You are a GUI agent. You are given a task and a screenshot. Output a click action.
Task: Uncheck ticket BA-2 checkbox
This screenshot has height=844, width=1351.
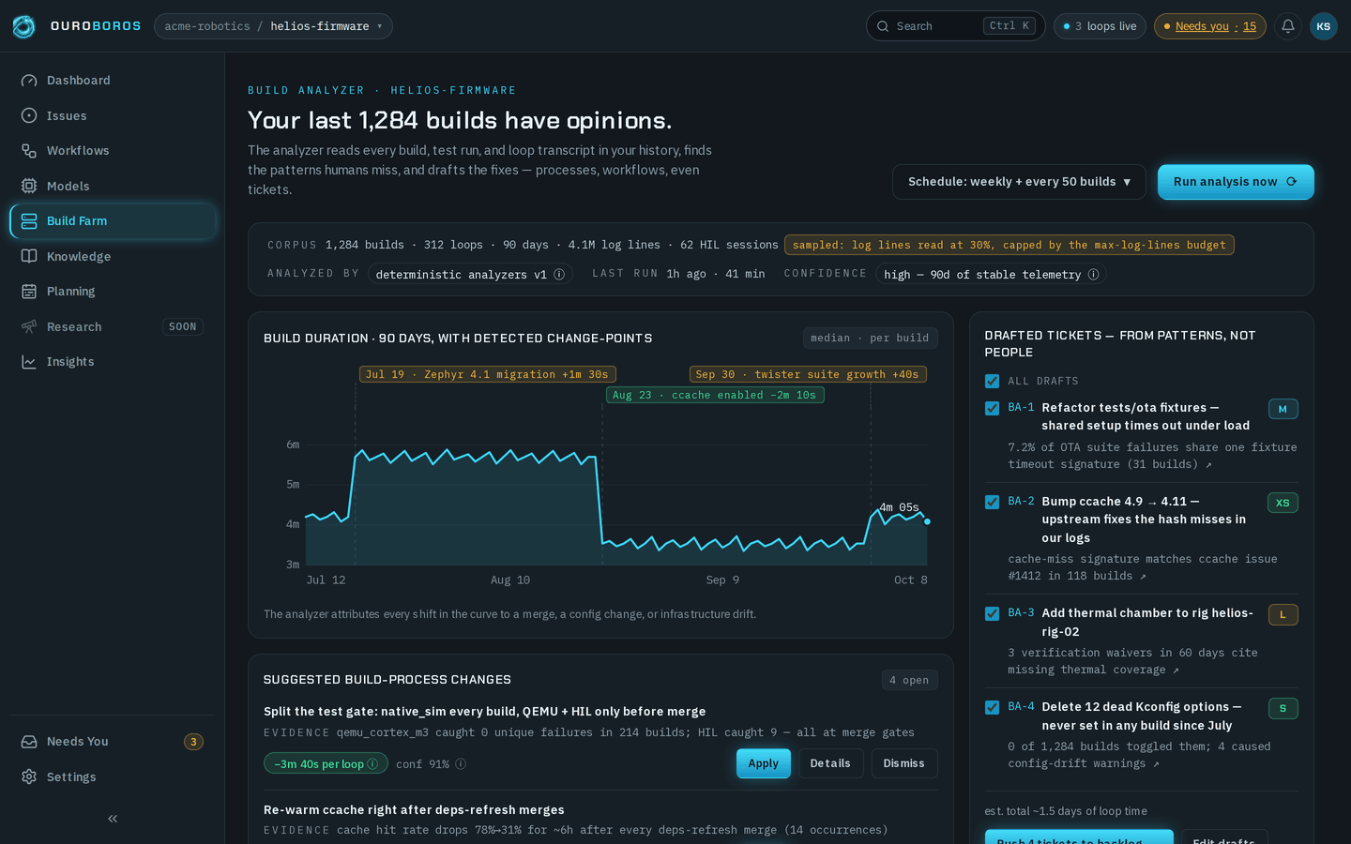[x=992, y=502]
